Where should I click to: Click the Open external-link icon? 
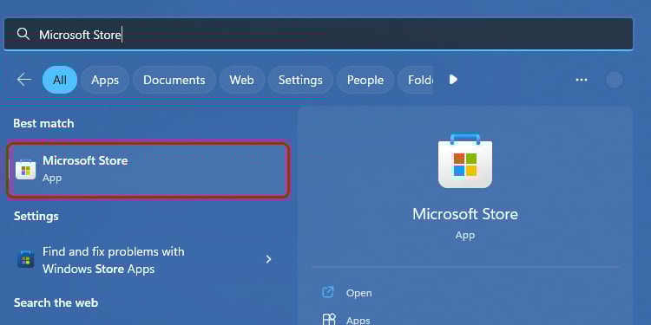coord(328,292)
